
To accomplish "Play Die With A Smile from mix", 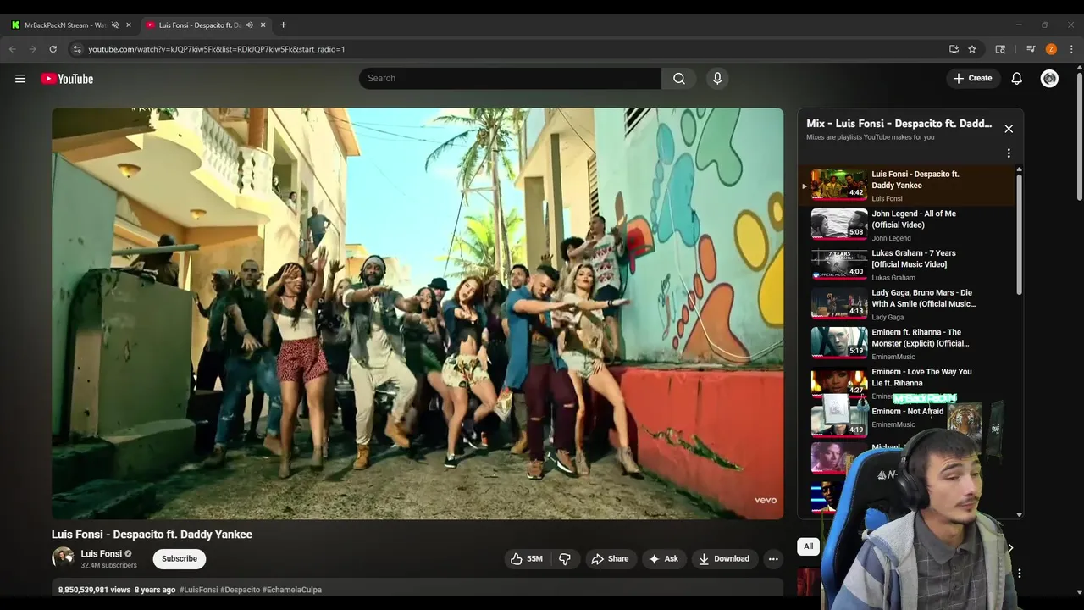I will pyautogui.click(x=906, y=304).
